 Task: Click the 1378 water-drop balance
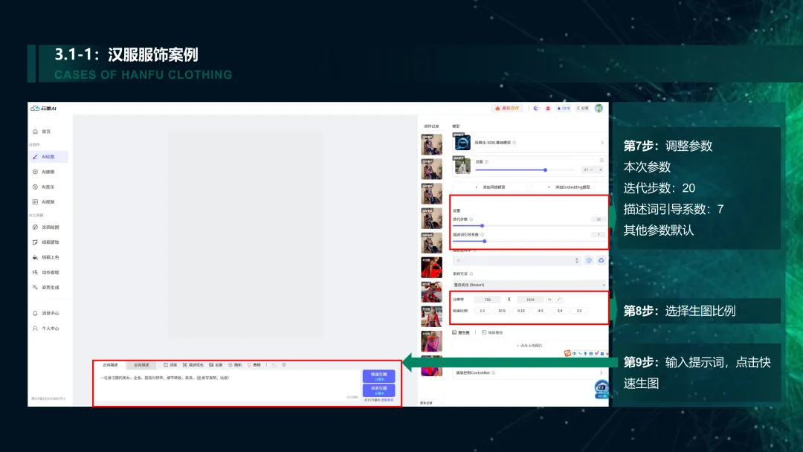(x=564, y=108)
